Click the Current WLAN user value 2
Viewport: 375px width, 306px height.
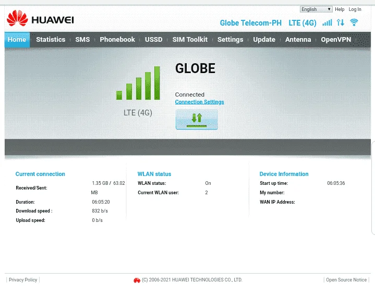[x=207, y=193]
